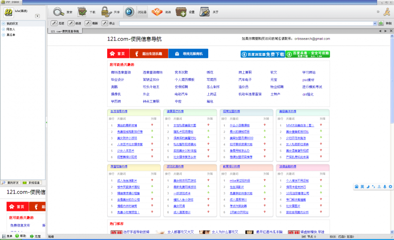Open the Menu button in bottom bar

[x=7, y=236]
